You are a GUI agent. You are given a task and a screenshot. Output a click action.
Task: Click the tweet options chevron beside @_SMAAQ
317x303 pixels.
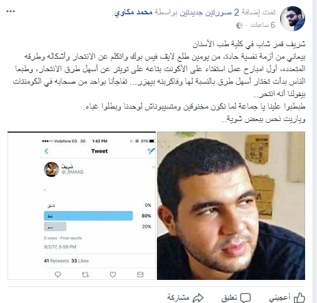[153, 167]
